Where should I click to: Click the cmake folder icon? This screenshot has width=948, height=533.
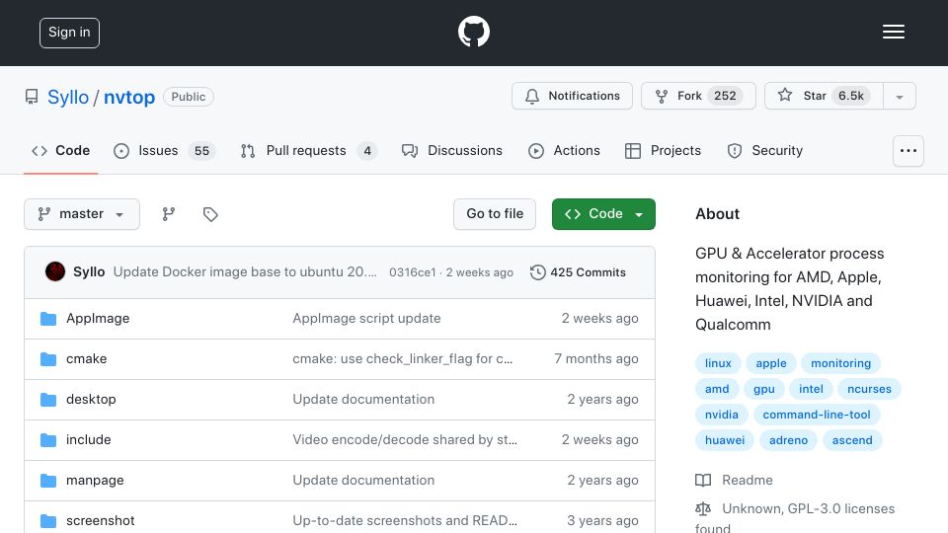[48, 359]
